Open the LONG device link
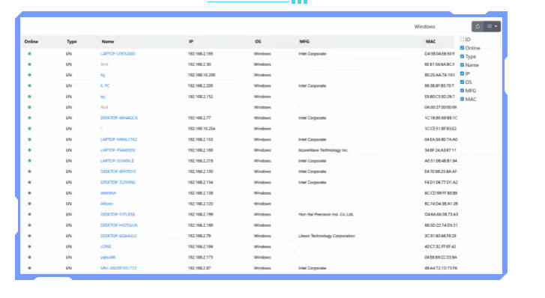Image resolution: width=545 pixels, height=298 pixels. (106, 246)
